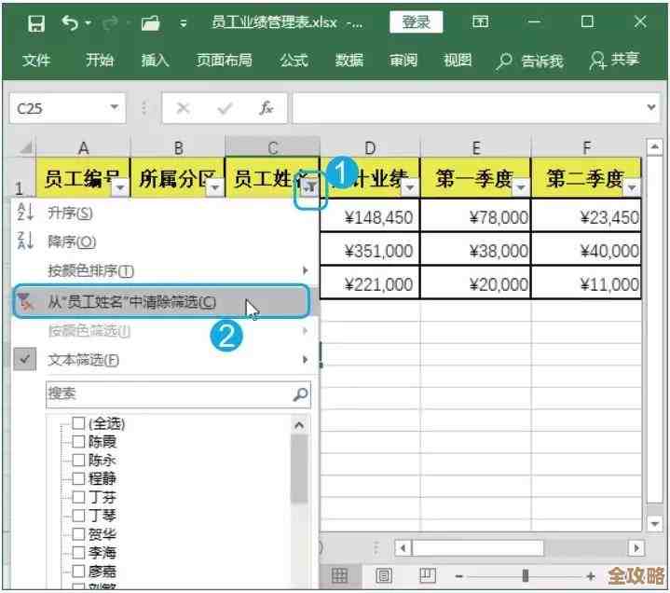Viewport: 670px width, 593px height.
Task: Open 按颜色排序(T) submenu
Action: [x=165, y=270]
